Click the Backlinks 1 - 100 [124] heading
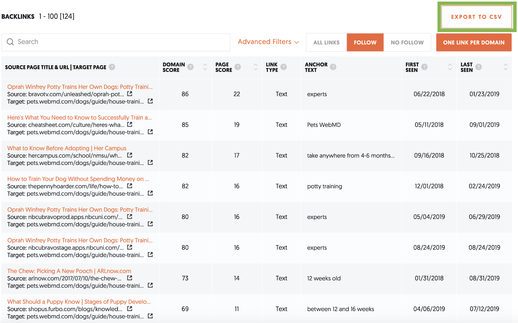The width and height of the screenshot is (518, 323). click(x=38, y=16)
